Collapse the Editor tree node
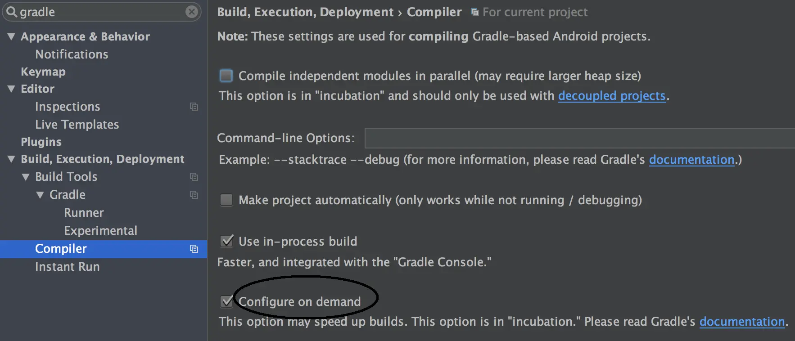This screenshot has width=795, height=341. pos(11,89)
